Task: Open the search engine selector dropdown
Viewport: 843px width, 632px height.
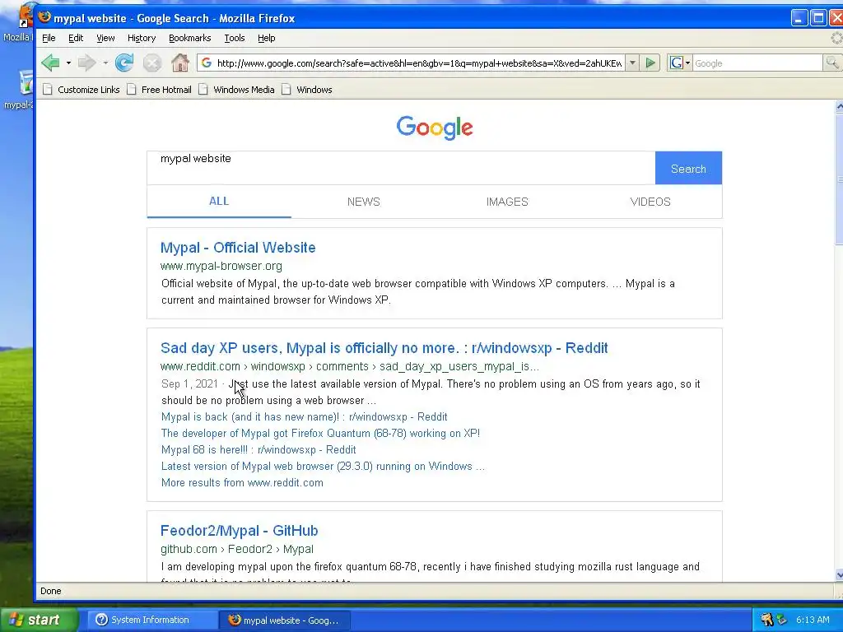Action: pyautogui.click(x=679, y=63)
